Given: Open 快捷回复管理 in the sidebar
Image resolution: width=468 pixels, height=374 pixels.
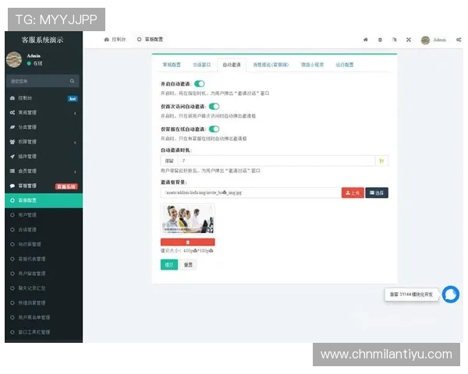Looking at the screenshot, I should 44,303.
